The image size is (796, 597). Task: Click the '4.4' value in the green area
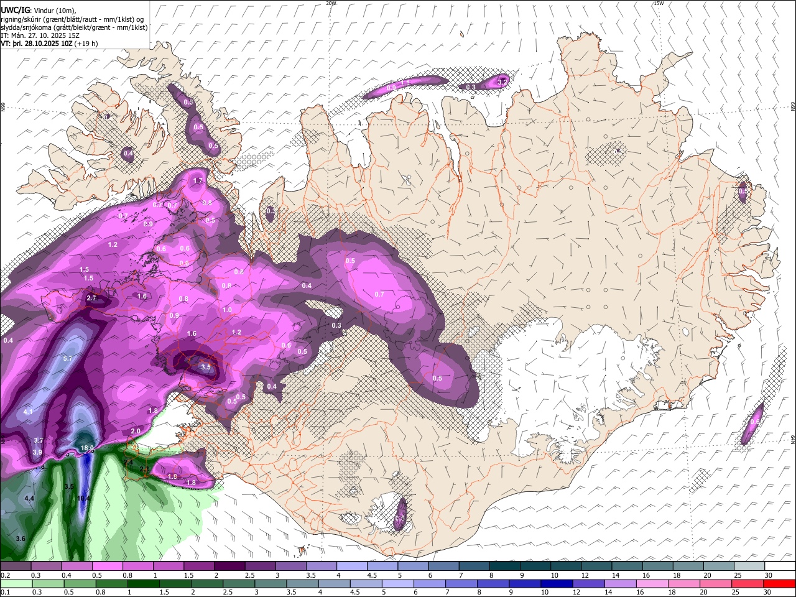pos(29,499)
